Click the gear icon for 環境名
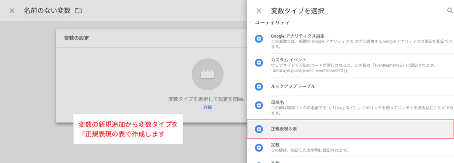 click(259, 105)
